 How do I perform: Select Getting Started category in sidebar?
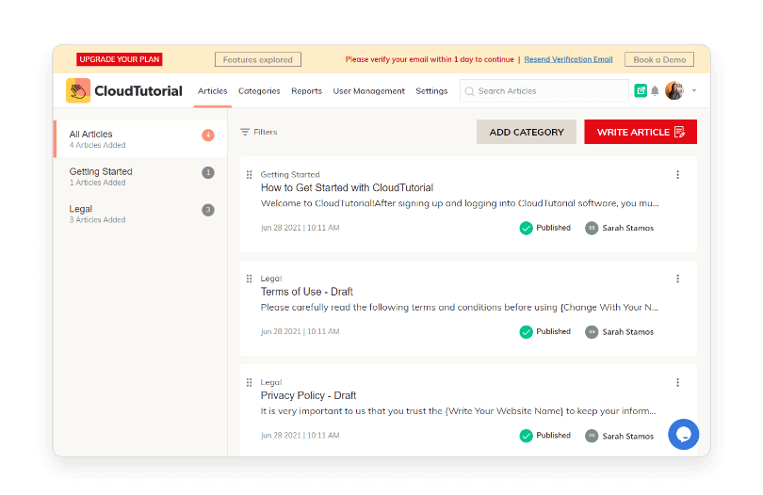140,176
